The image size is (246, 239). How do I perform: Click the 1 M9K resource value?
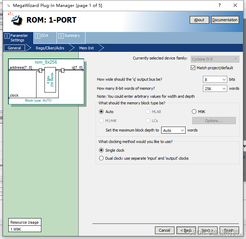pos(25,229)
